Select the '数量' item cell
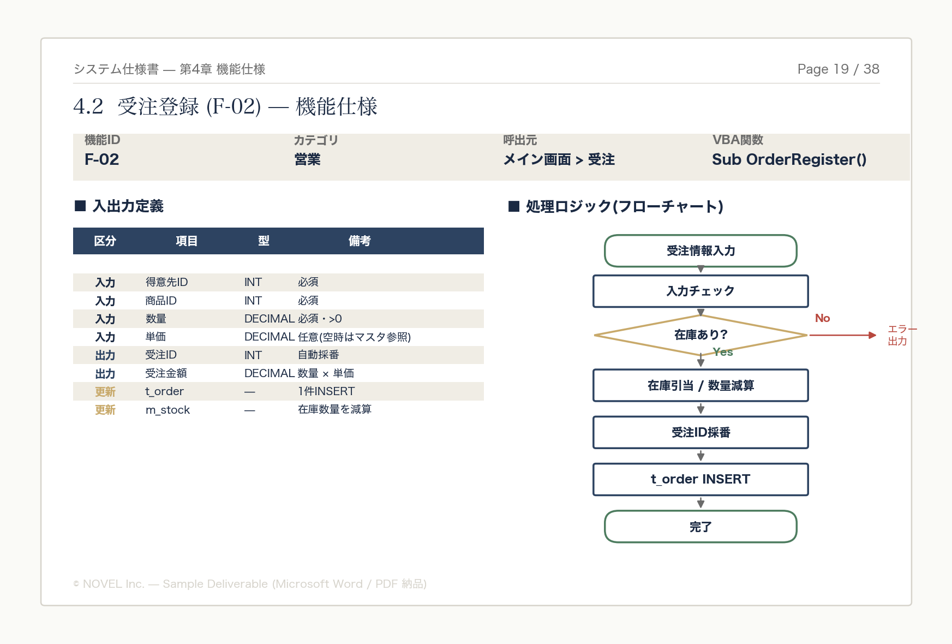The width and height of the screenshot is (952, 644). (x=155, y=319)
